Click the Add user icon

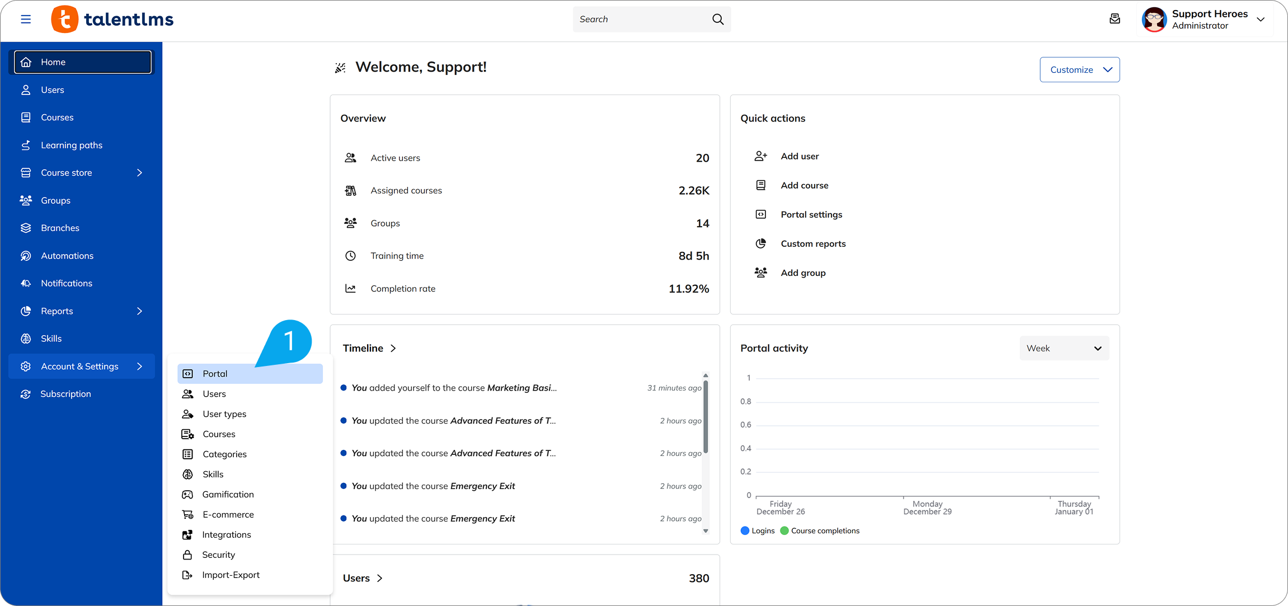760,156
